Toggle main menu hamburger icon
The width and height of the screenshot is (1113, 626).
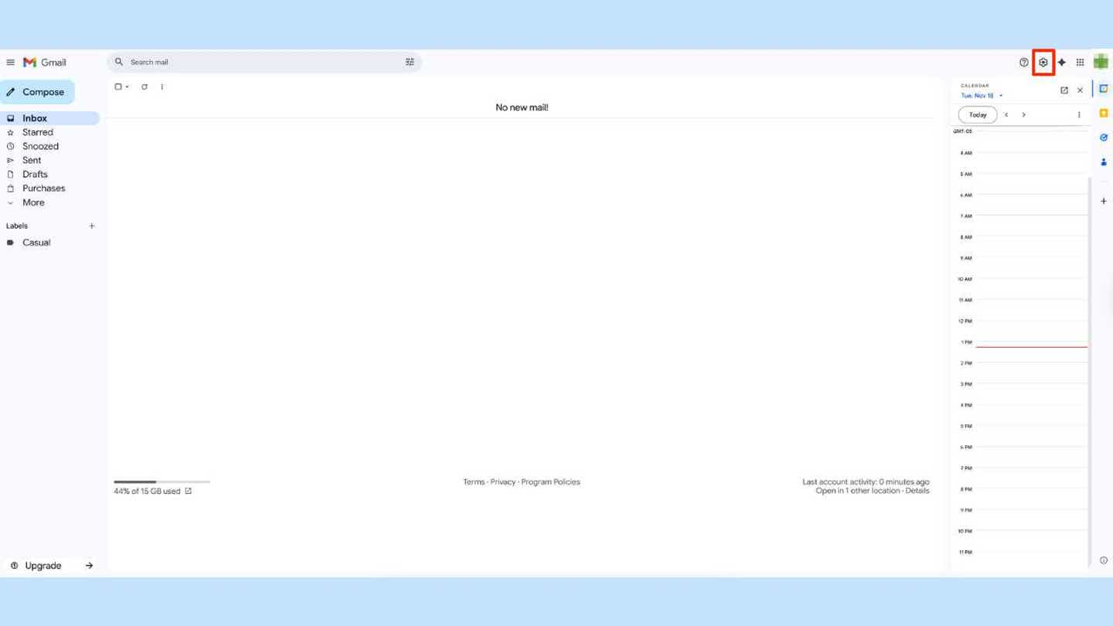pos(11,63)
